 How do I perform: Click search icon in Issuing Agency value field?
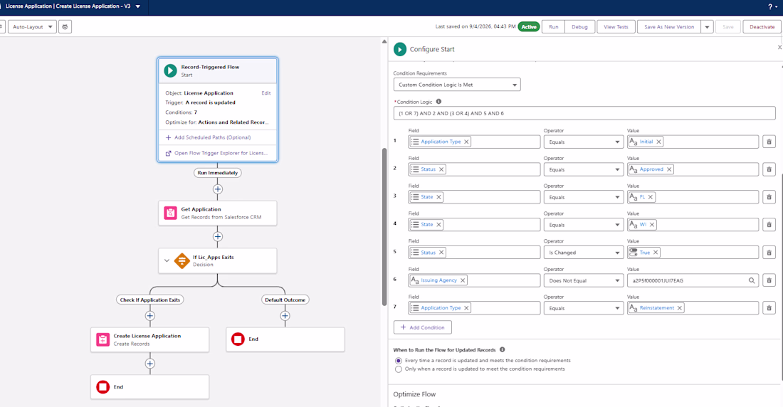[752, 280]
